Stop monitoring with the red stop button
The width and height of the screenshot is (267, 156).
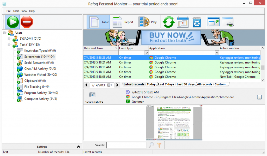27,22
